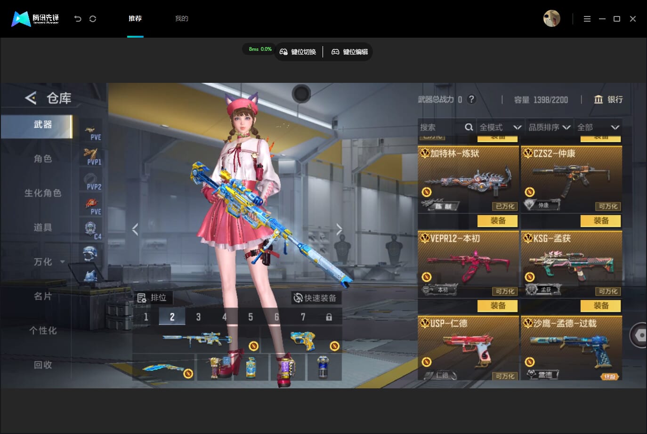Click 已万化 tag on 加特林-炼狱 card
Viewport: 647px width, 434px height.
(505, 206)
